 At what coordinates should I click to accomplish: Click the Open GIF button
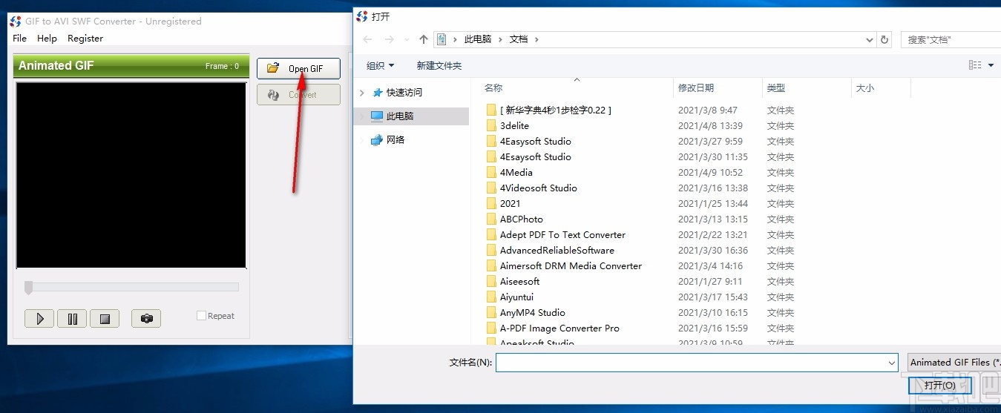click(298, 68)
